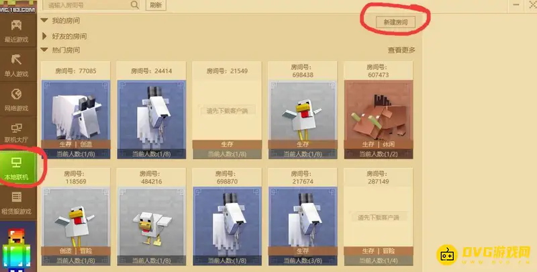The width and height of the screenshot is (537, 272).
Task: Go to 联机大厅 sidebar icon
Action: [x=16, y=128]
